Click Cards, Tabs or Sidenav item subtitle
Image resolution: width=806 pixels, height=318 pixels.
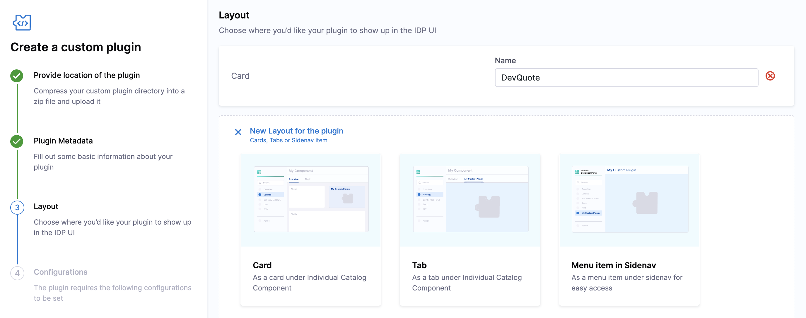pyautogui.click(x=288, y=140)
